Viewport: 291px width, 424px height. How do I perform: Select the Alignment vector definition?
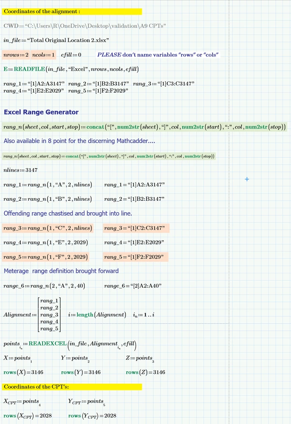pyautogui.click(x=32, y=315)
